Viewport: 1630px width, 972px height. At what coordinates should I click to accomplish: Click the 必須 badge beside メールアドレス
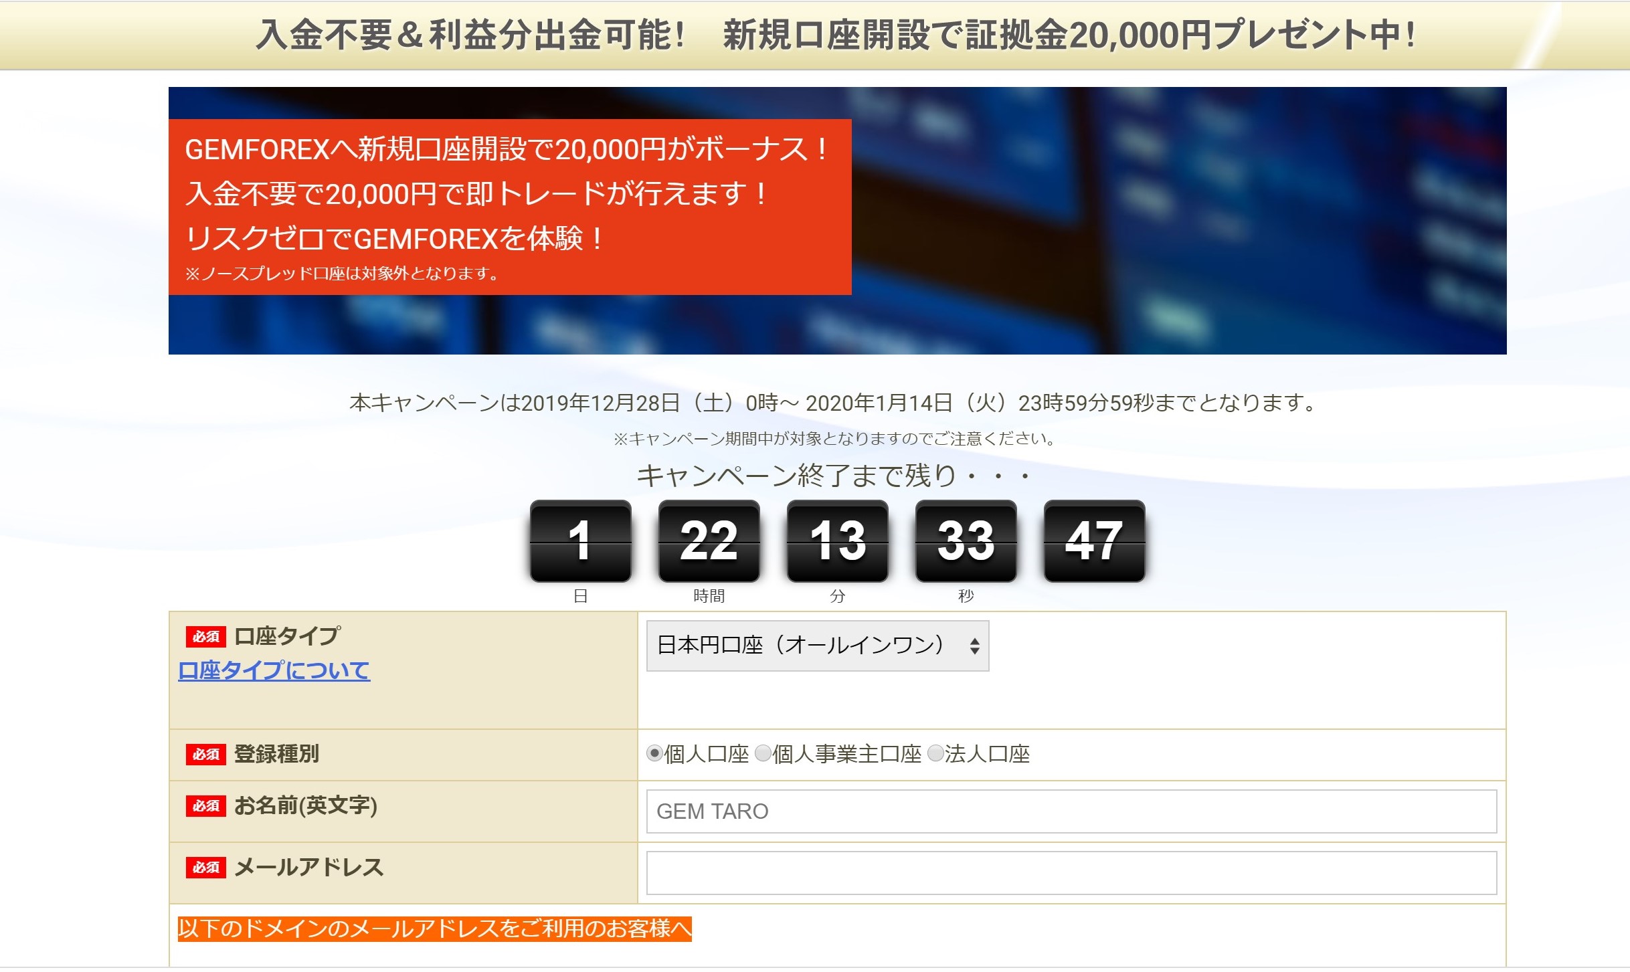tap(206, 867)
